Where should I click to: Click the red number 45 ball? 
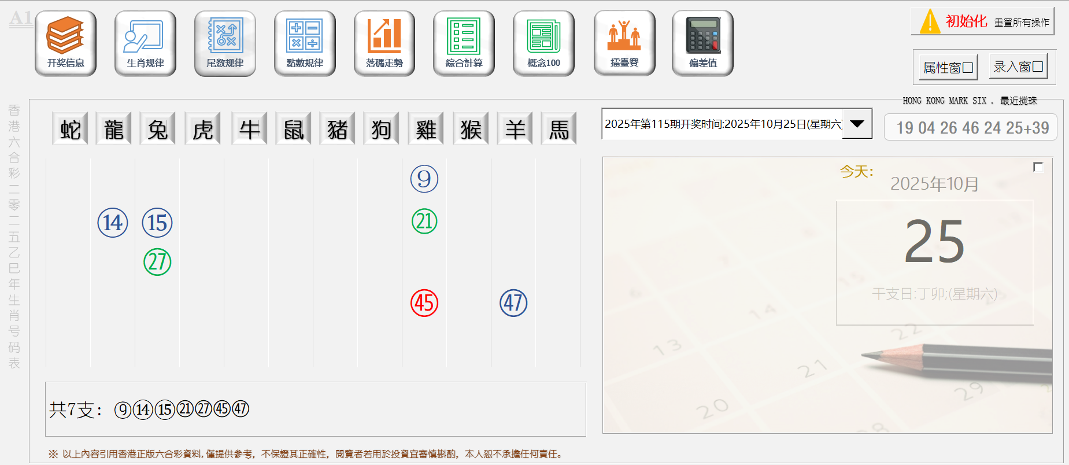(424, 303)
